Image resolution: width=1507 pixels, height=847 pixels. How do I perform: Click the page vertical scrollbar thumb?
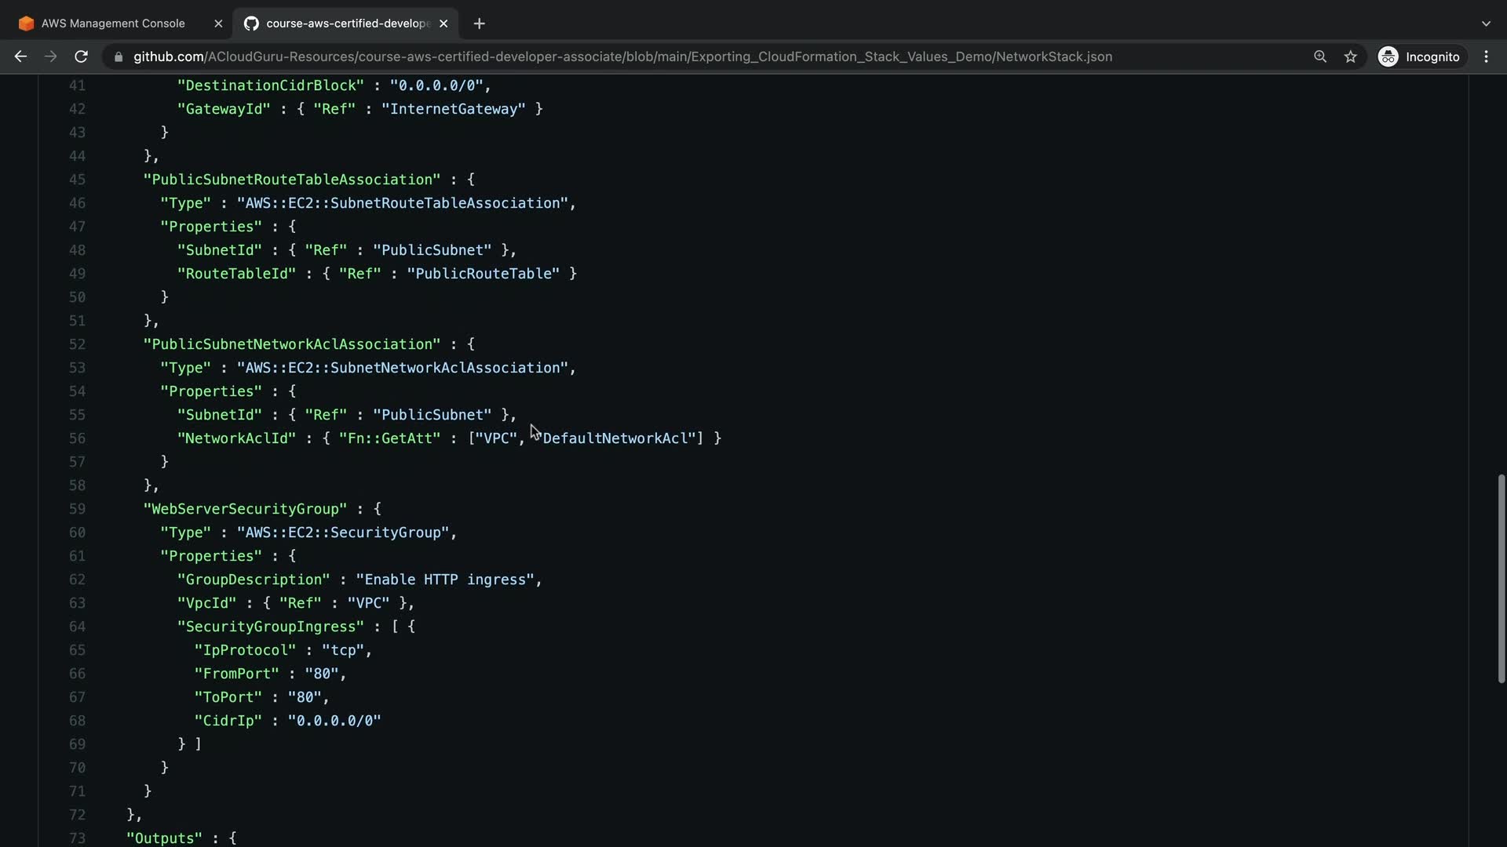point(1501,578)
